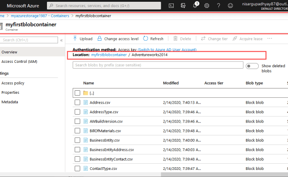Click Switch to Azure AD User Account link

point(167,50)
